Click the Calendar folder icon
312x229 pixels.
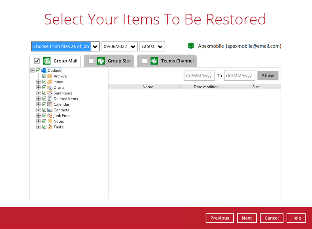(50, 104)
